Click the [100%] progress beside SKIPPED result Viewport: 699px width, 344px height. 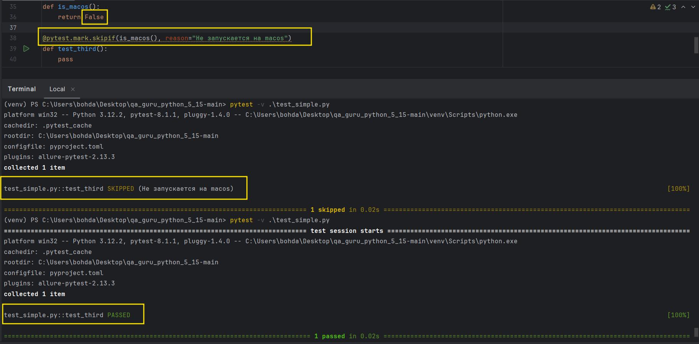click(x=679, y=188)
